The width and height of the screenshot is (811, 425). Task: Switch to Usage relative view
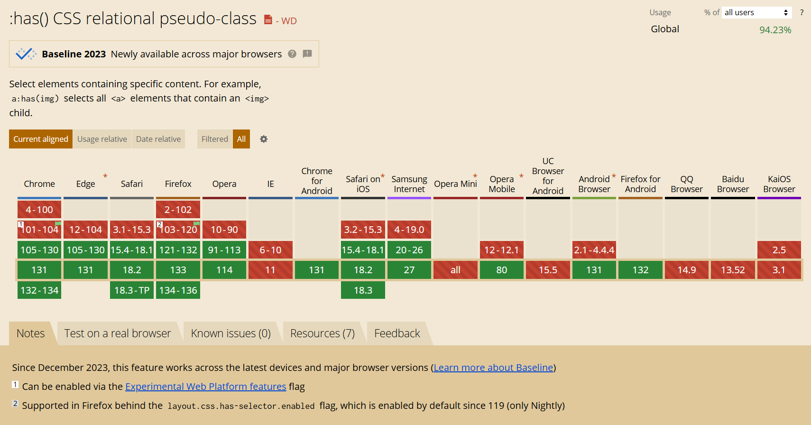point(101,139)
